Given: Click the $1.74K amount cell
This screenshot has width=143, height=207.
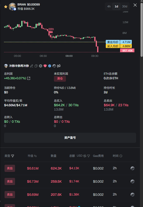Looking at the screenshot, I should [x=74, y=181].
